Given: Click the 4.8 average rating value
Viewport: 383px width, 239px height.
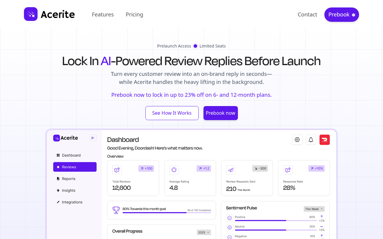Looking at the screenshot, I should pyautogui.click(x=174, y=188).
